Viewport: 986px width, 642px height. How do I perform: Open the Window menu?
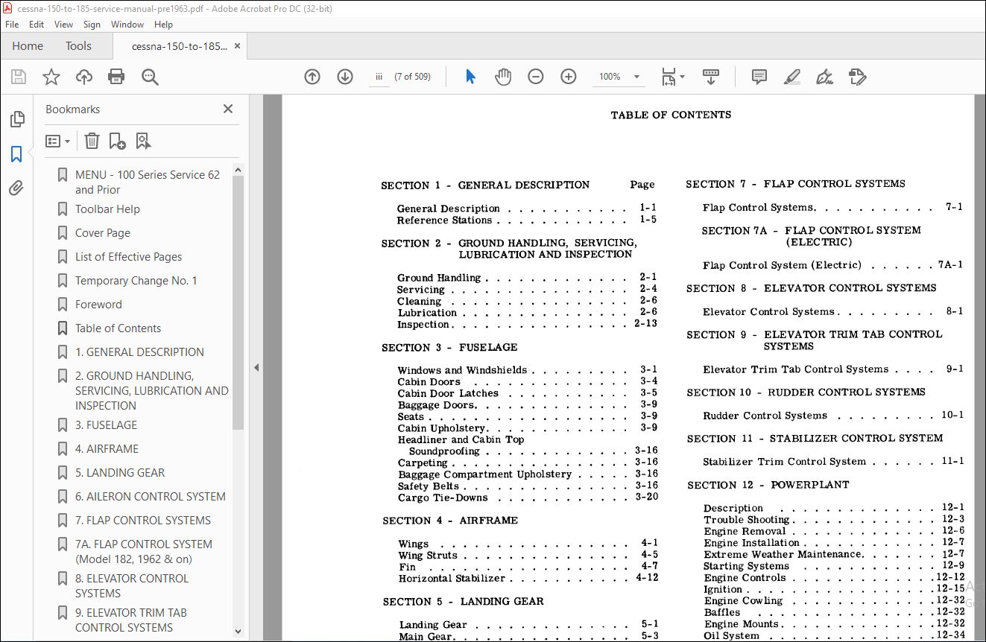[x=127, y=25]
